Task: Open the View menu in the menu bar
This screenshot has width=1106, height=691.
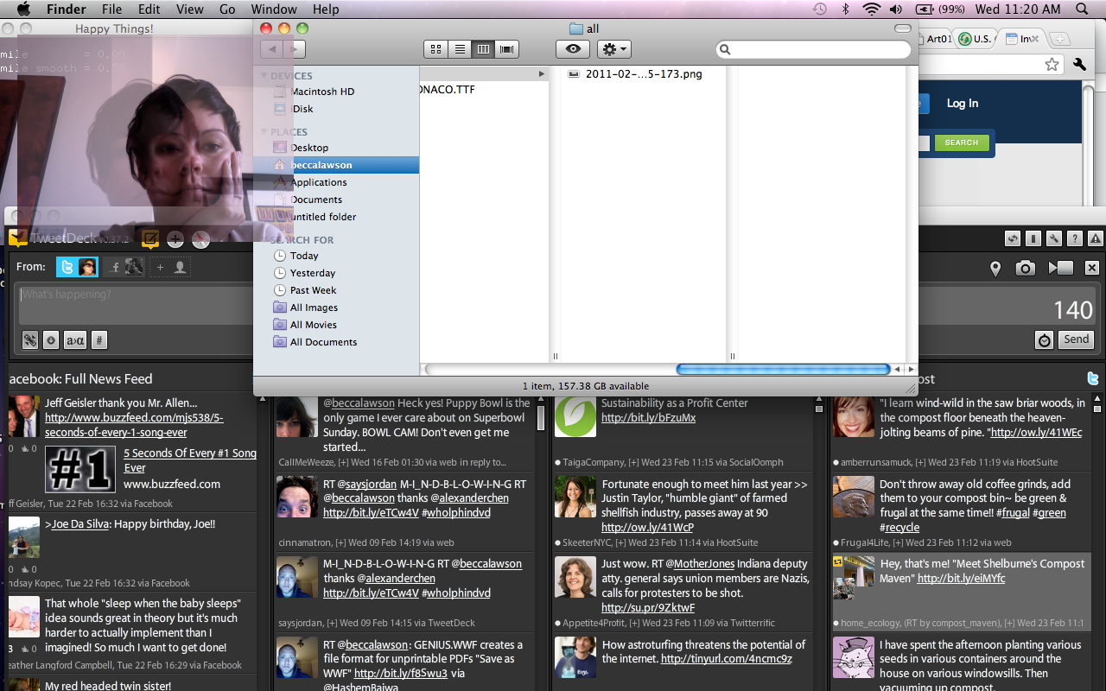Action: point(189,10)
